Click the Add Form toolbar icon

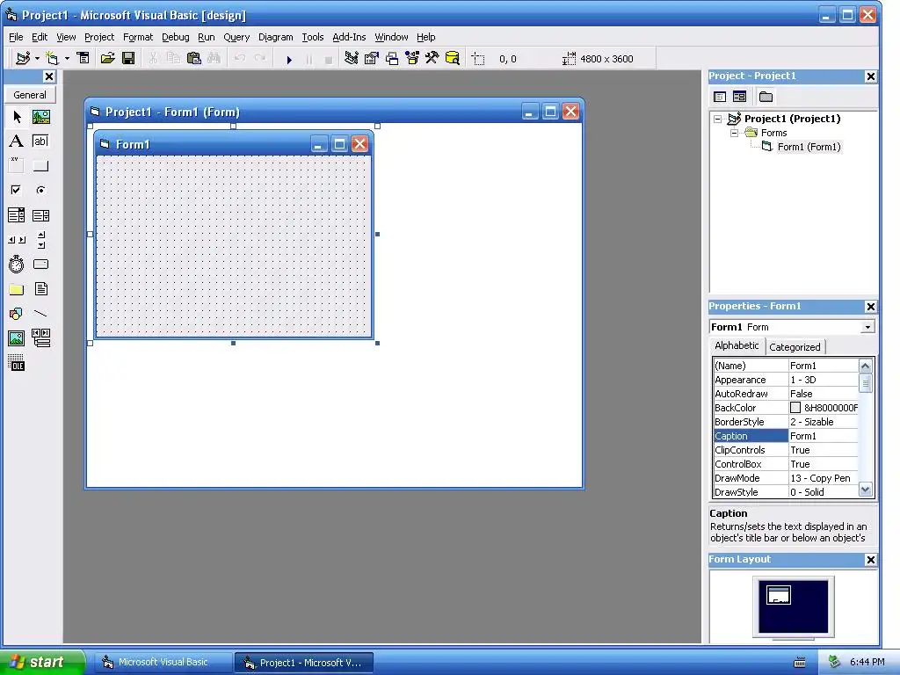pos(52,59)
